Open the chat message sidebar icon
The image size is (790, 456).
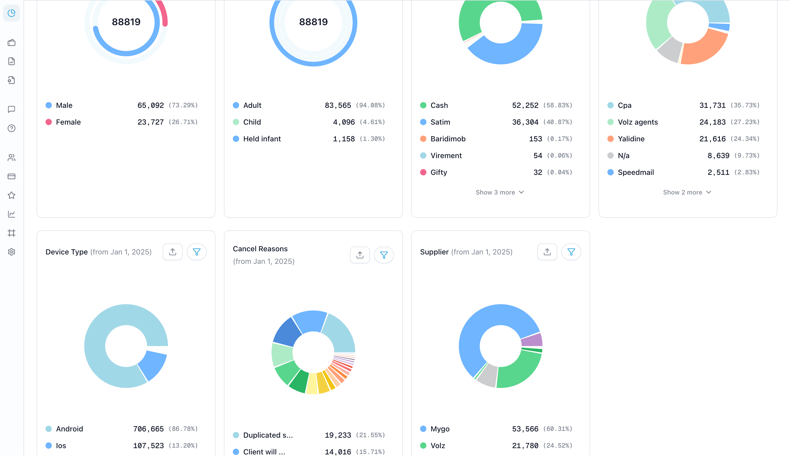pos(12,109)
